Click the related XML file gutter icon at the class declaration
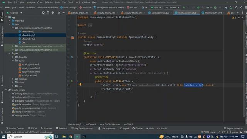Viewport: 247px width, 139px height. tap(72, 37)
